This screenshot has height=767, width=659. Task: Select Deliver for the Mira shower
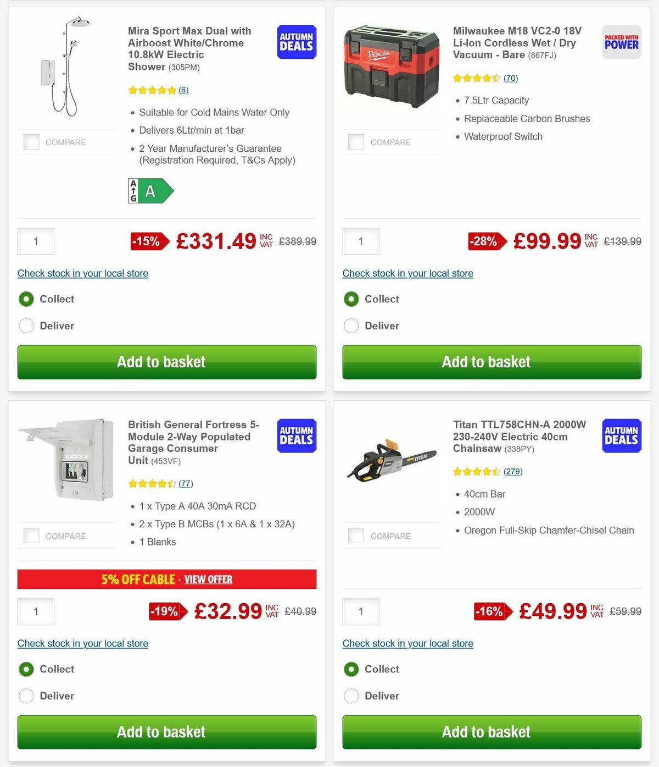tap(26, 325)
